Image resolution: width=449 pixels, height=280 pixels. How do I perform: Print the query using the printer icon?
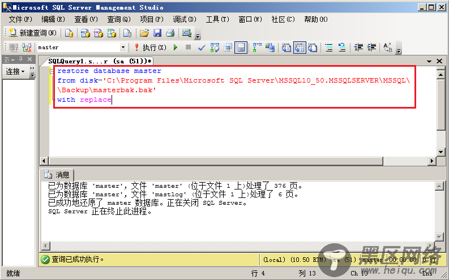point(170,33)
